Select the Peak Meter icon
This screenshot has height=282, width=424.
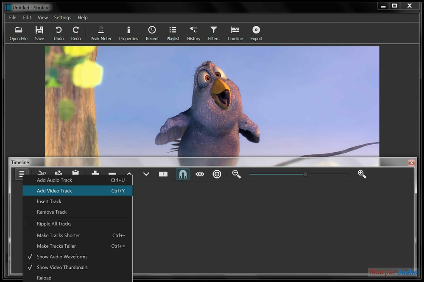coord(101,33)
